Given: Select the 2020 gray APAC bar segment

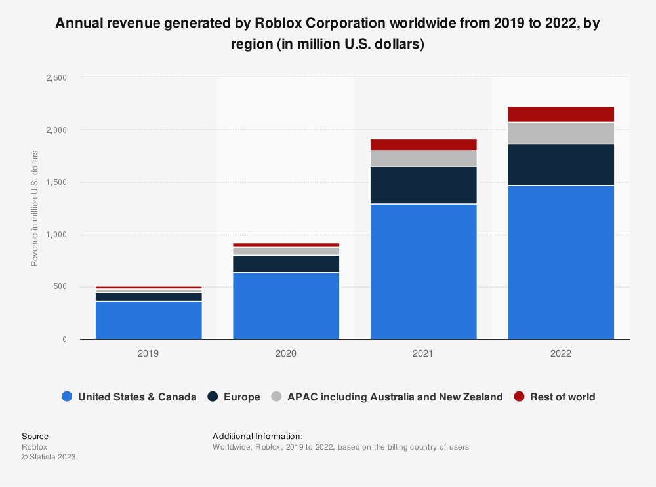Looking at the screenshot, I should pyautogui.click(x=286, y=251).
